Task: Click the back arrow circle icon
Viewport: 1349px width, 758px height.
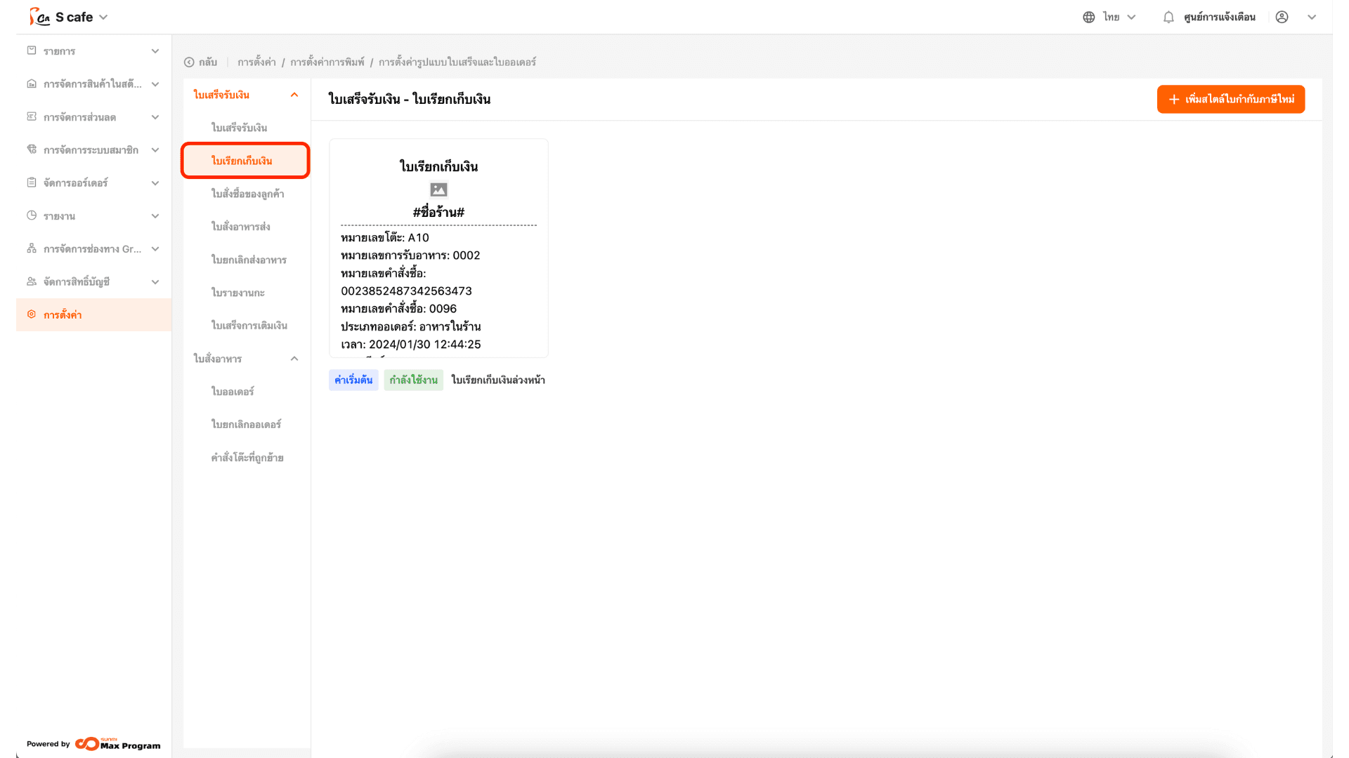Action: (189, 62)
